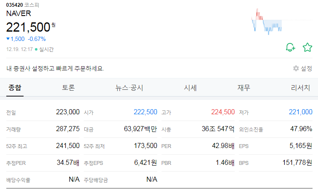Click PBR value 1.46배

(x=225, y=163)
